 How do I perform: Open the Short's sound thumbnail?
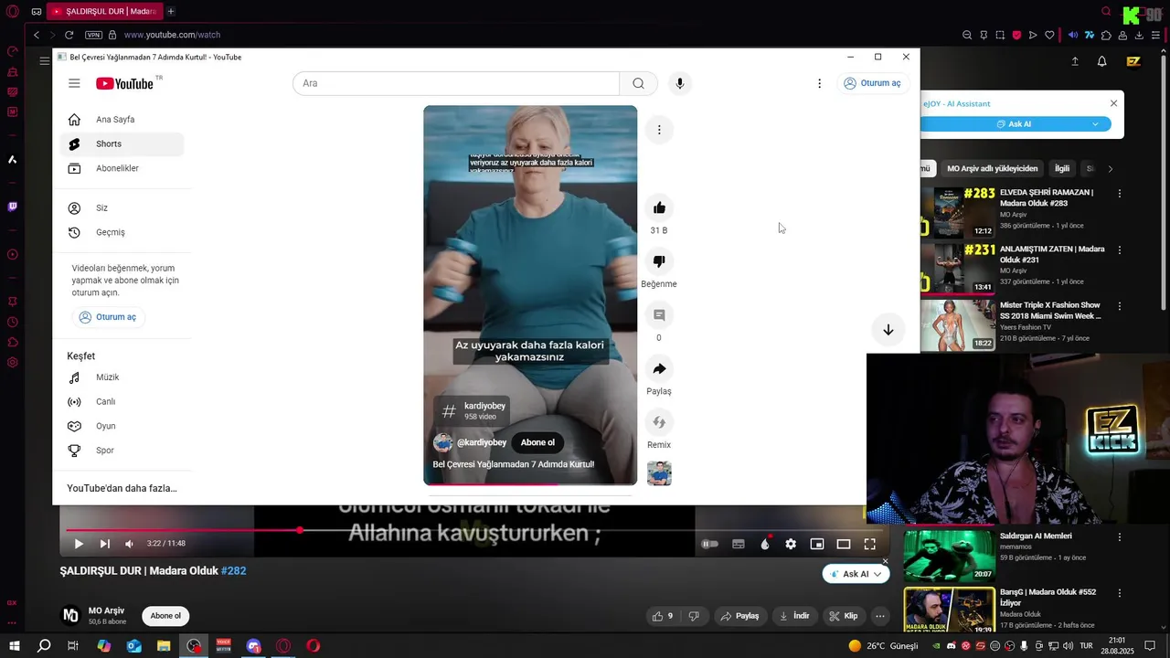point(659,473)
